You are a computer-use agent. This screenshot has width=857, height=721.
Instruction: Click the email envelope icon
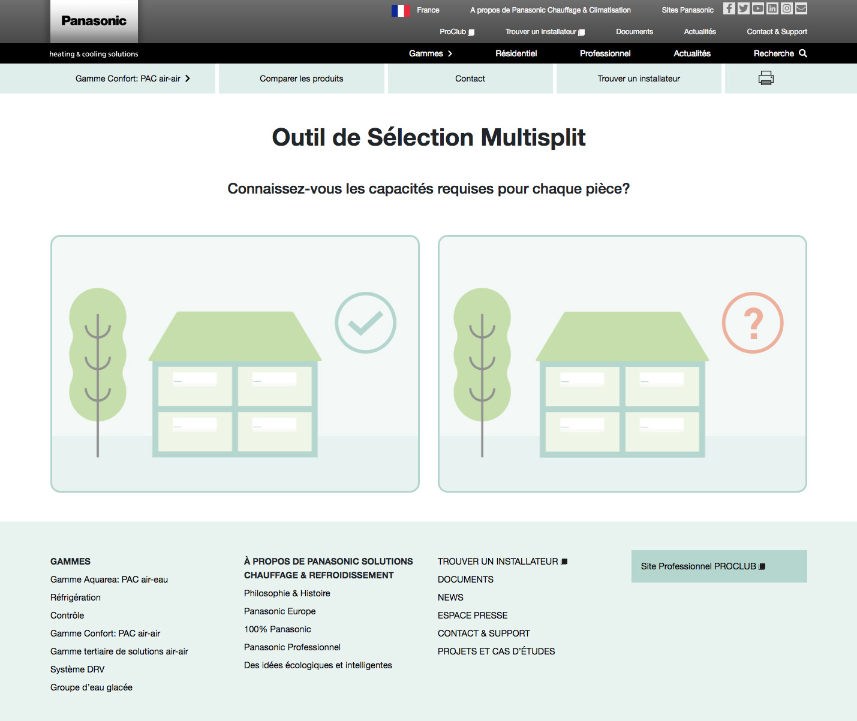click(x=801, y=8)
